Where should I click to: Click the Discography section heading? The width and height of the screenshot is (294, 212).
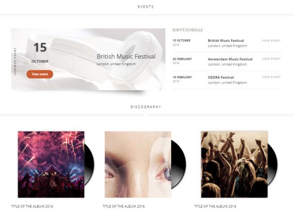(146, 107)
